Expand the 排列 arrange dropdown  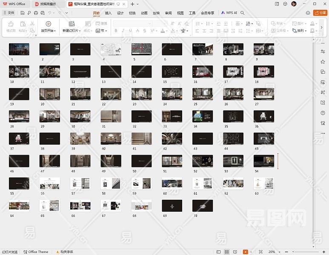point(301,31)
